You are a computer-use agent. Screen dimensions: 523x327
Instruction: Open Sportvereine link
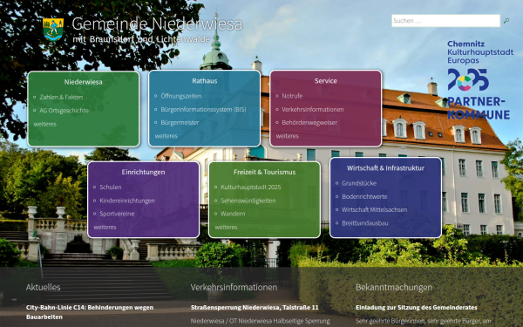[117, 214]
